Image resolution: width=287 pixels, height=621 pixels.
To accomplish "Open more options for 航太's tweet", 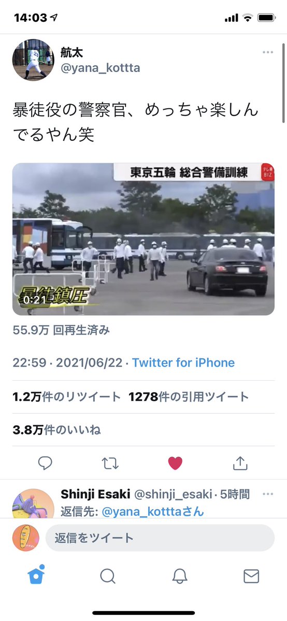I will (268, 52).
